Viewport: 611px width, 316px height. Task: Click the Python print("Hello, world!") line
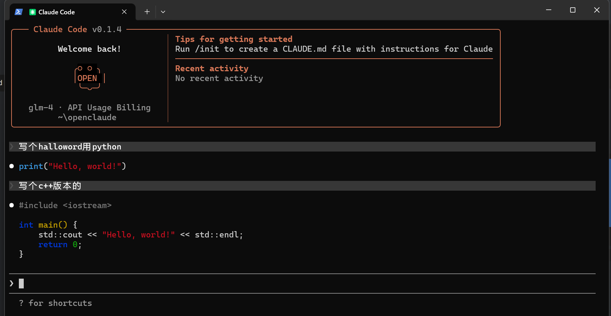click(73, 166)
